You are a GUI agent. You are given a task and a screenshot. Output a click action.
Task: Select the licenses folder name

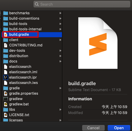pyautogui.click(x=16, y=120)
